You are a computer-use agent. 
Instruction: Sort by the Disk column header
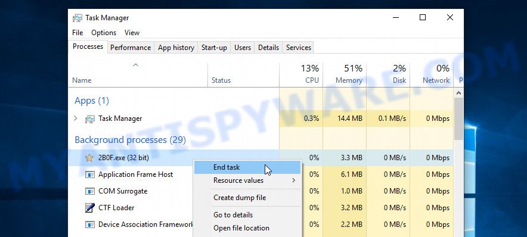pyautogui.click(x=388, y=74)
